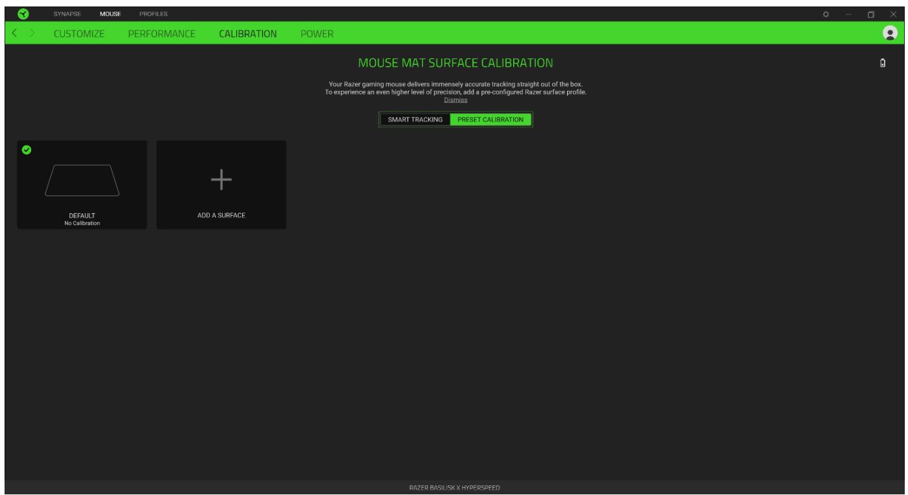Click the Mouse Mat Surface Calibration heading

456,63
